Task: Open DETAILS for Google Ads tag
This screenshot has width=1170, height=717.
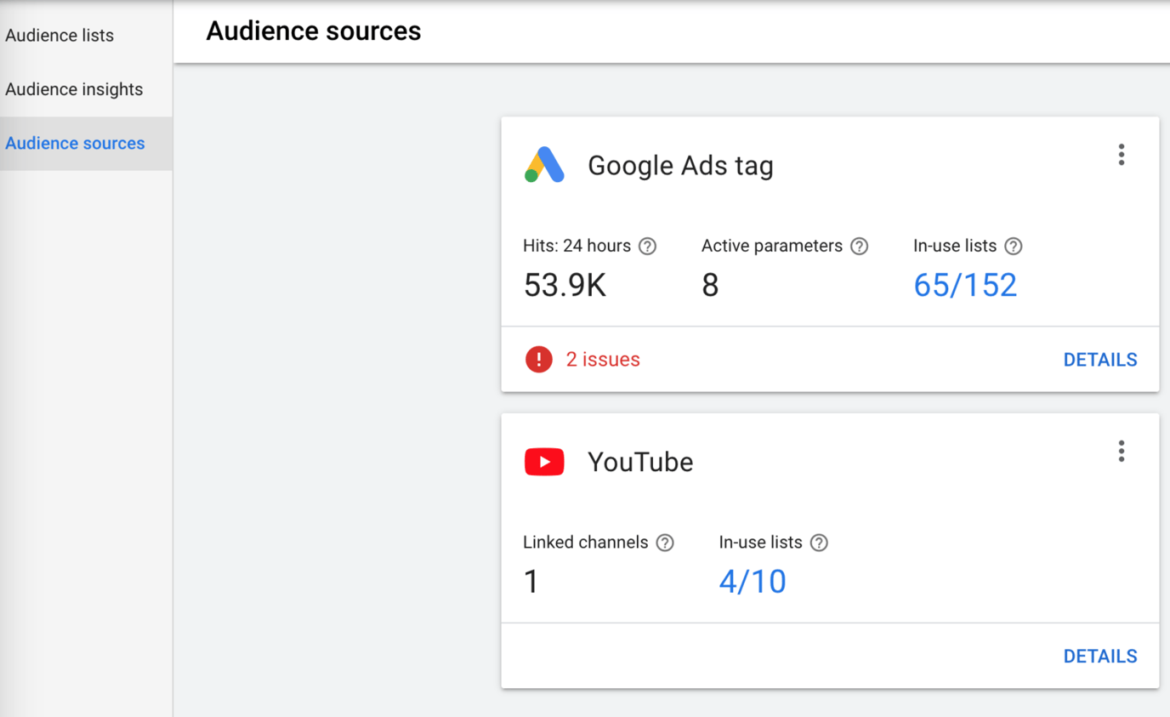Action: [x=1100, y=360]
